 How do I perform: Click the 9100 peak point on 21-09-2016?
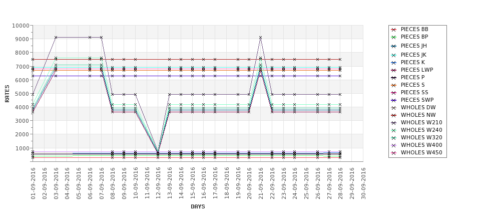click(260, 38)
